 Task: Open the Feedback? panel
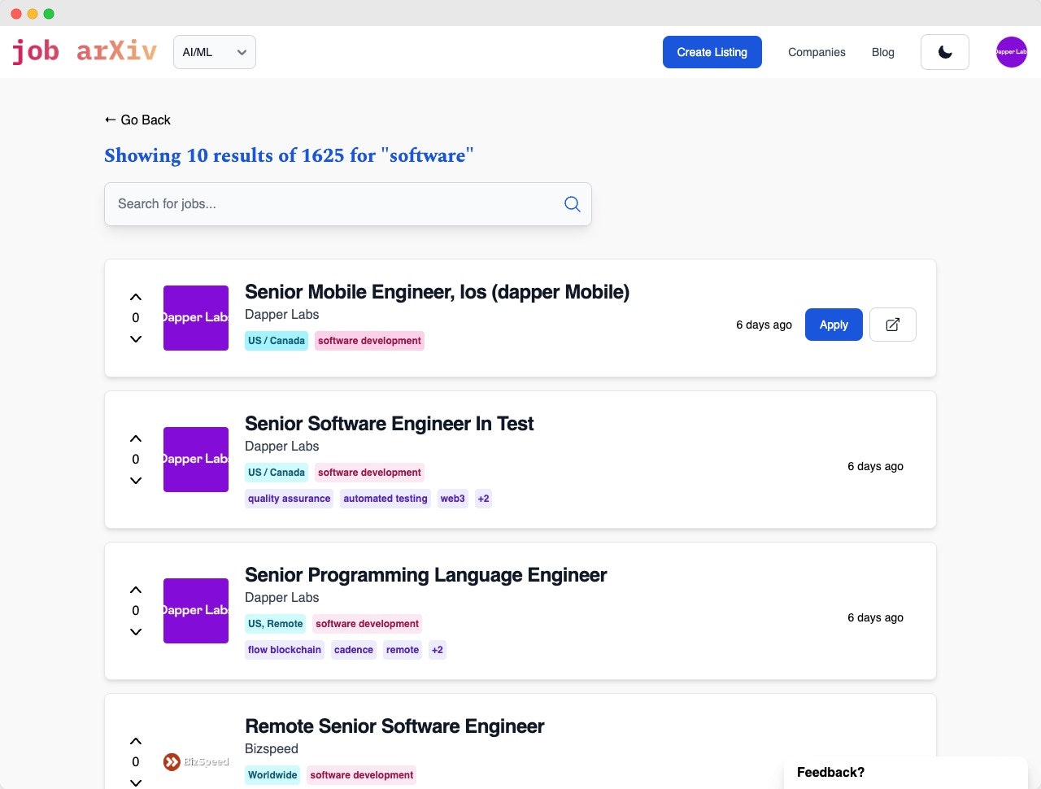906,773
